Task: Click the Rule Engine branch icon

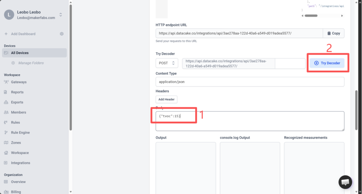Action: (x=6, y=132)
